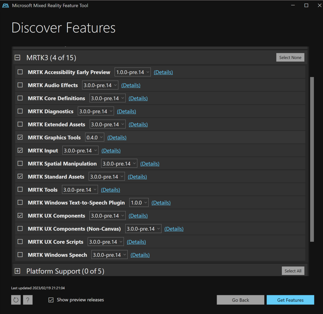This screenshot has width=323, height=314.
Task: Click Select All for Platform Support
Action: click(x=293, y=271)
